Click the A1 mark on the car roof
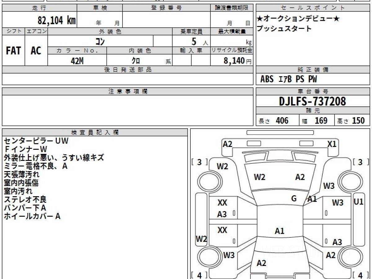Viewport: 372px width, 279px height. point(280,231)
